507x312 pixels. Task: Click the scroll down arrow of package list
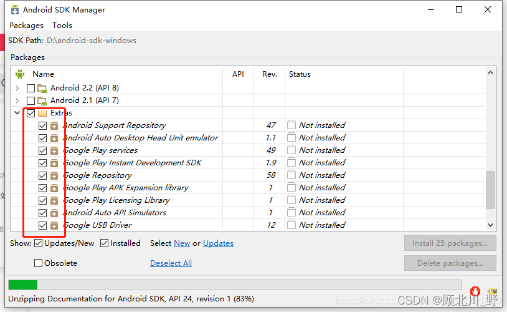coord(491,225)
